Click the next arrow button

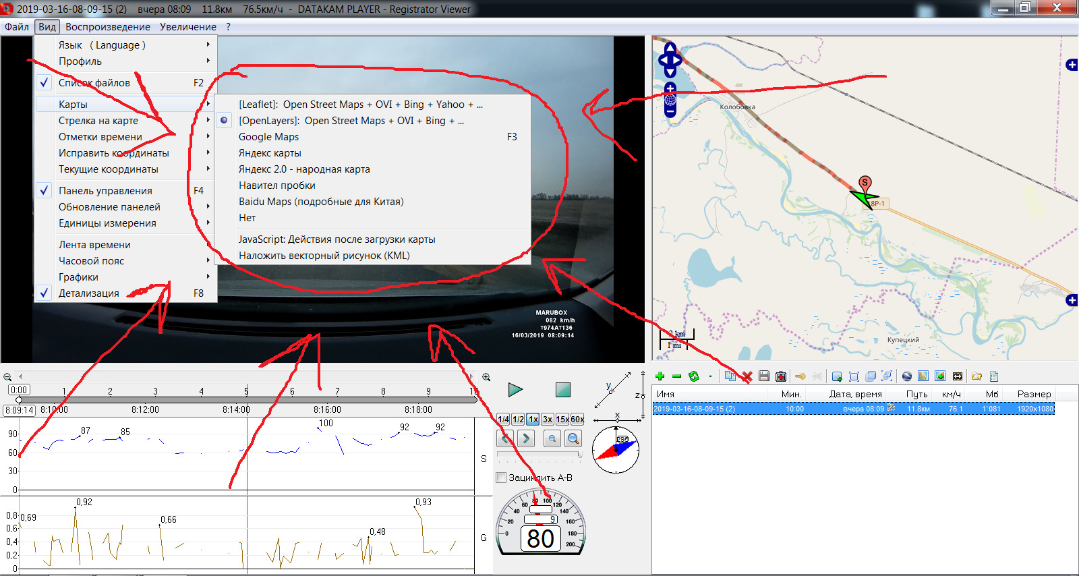coord(526,439)
